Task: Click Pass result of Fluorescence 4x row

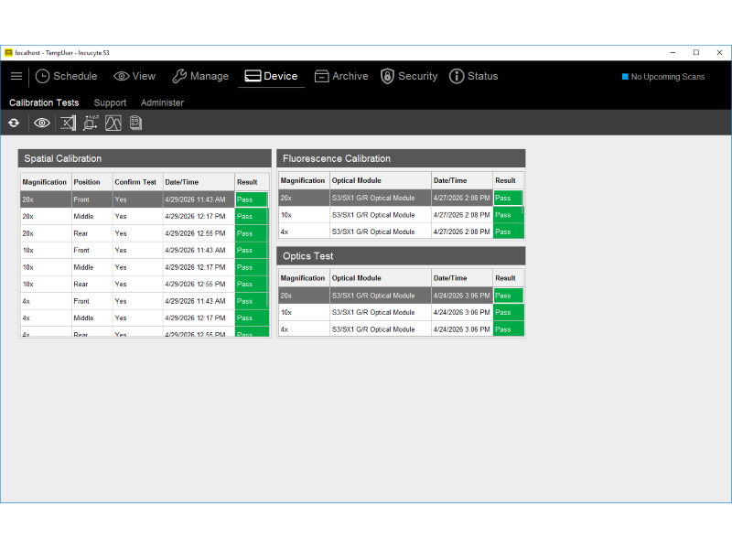Action: pos(509,231)
